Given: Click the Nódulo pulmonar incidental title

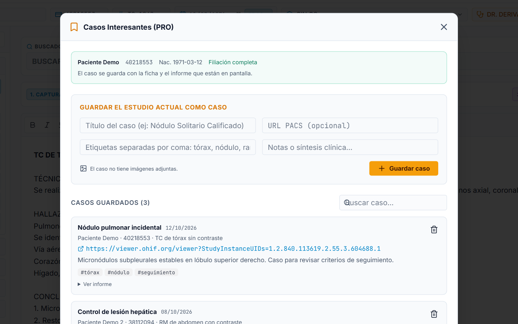Looking at the screenshot, I should pos(119,228).
